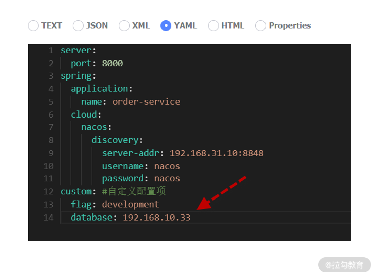Screen dimensions: 376x277
Task: Click the 'server-addr:' key on line 9
Action: point(133,153)
